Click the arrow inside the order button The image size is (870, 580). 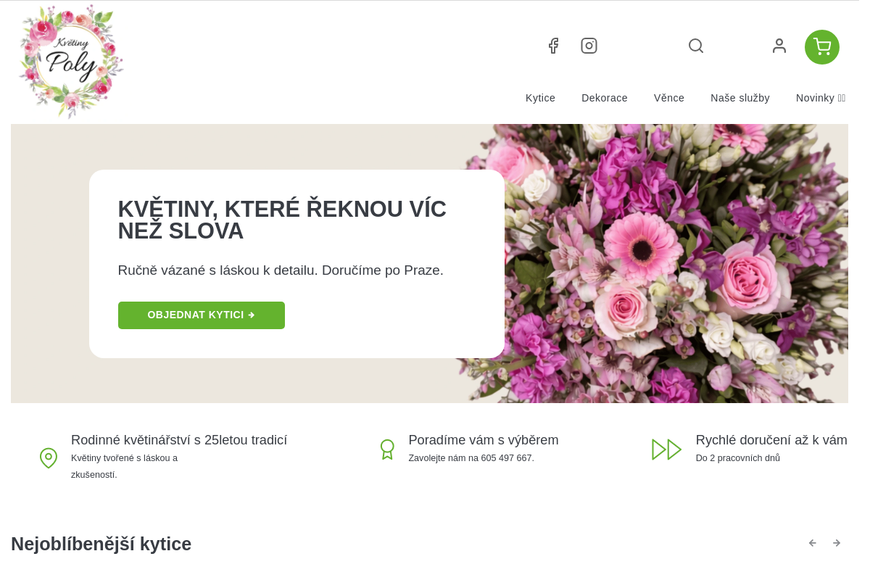251,315
